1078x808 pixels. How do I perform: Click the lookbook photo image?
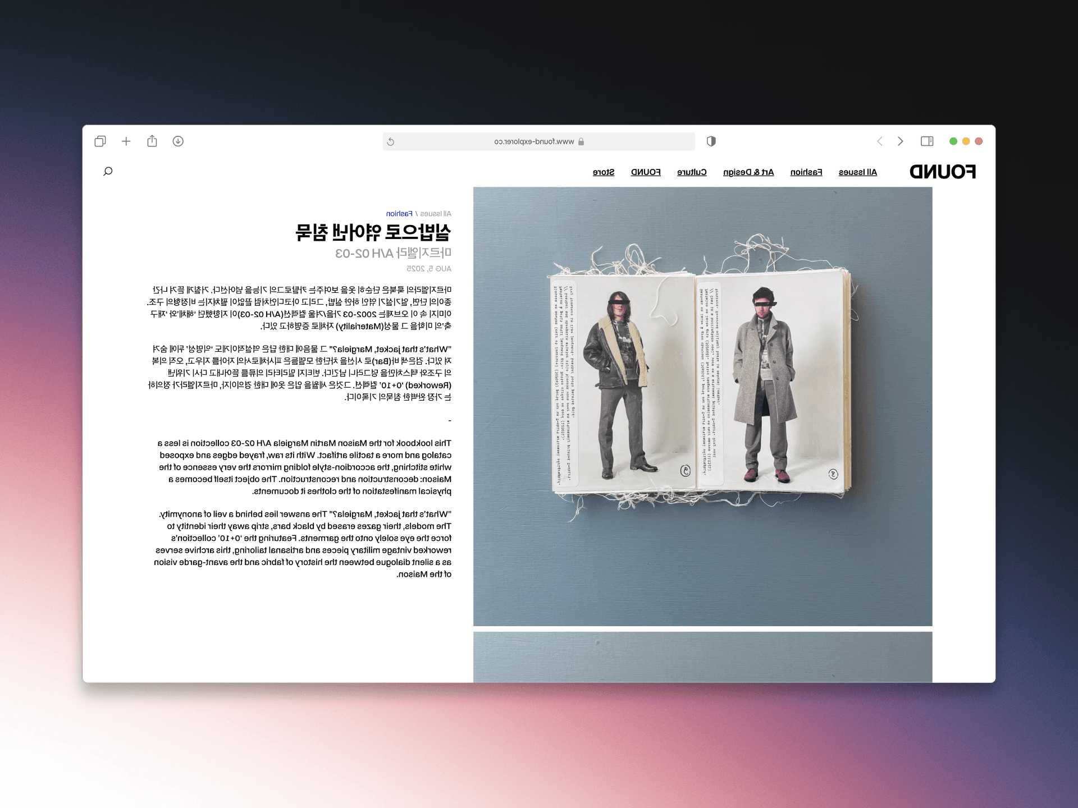point(702,406)
